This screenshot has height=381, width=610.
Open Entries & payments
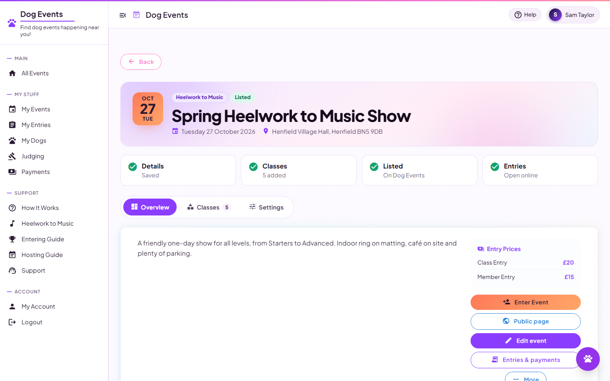point(525,360)
